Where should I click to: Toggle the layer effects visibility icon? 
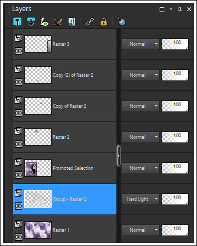click(44, 22)
